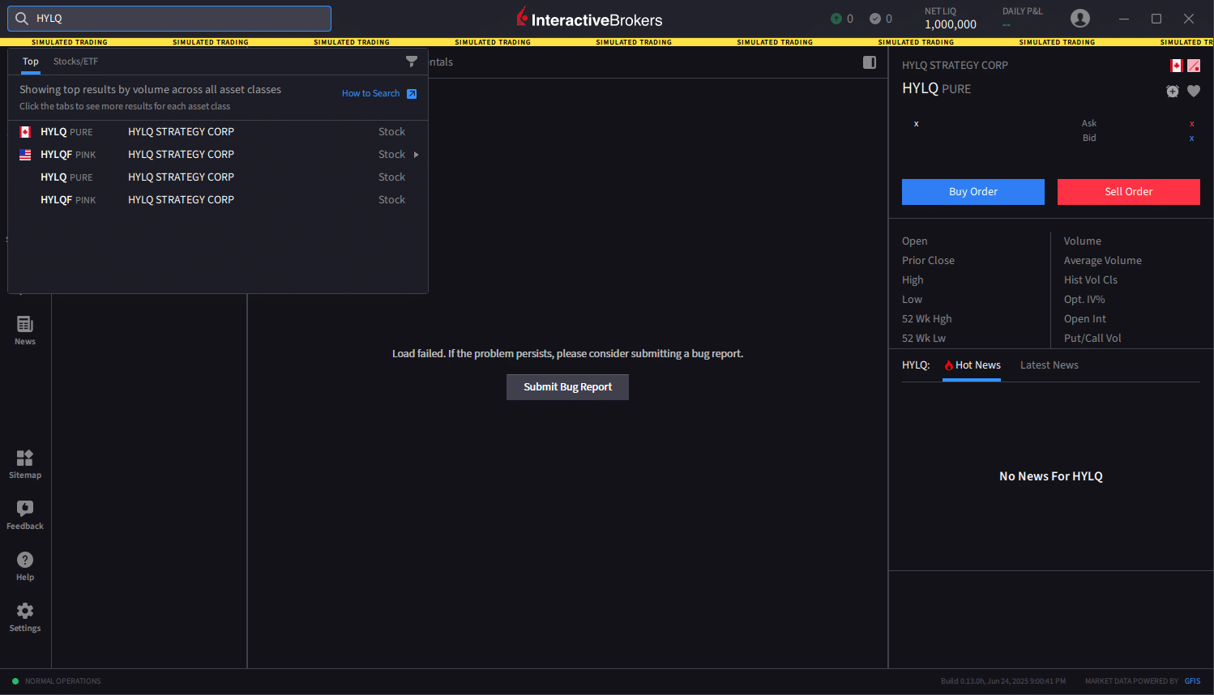Select the Latest News tab
Image resolution: width=1214 pixels, height=695 pixels.
click(1049, 365)
